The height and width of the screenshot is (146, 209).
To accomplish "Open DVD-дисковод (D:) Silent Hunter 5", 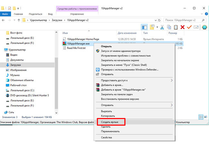I will (30, 96).
